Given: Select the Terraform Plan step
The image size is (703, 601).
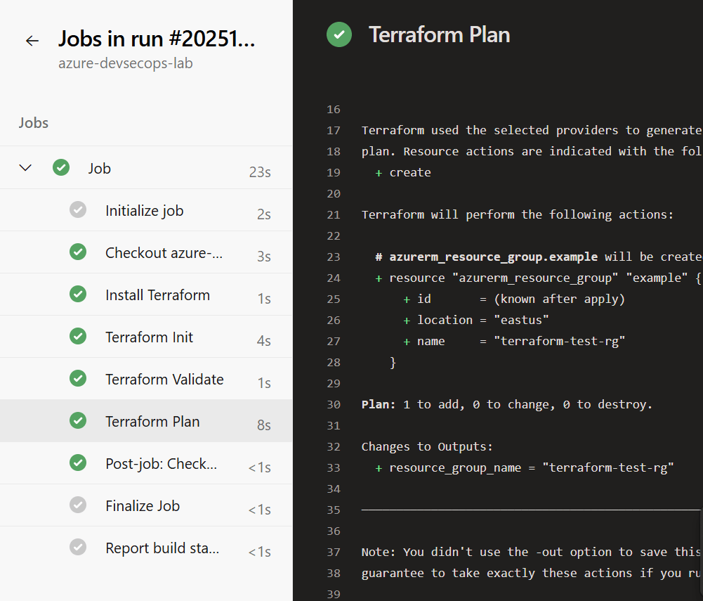Looking at the screenshot, I should pos(152,422).
